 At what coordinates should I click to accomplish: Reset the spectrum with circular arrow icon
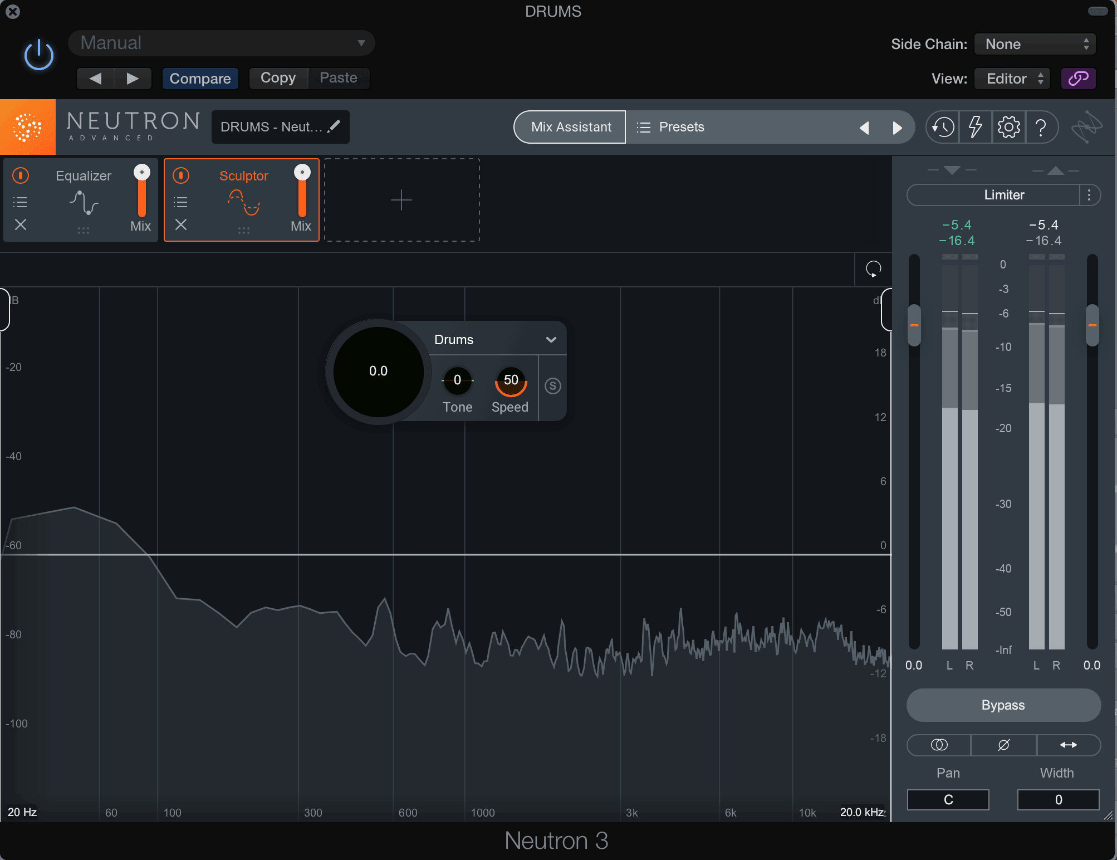(873, 269)
